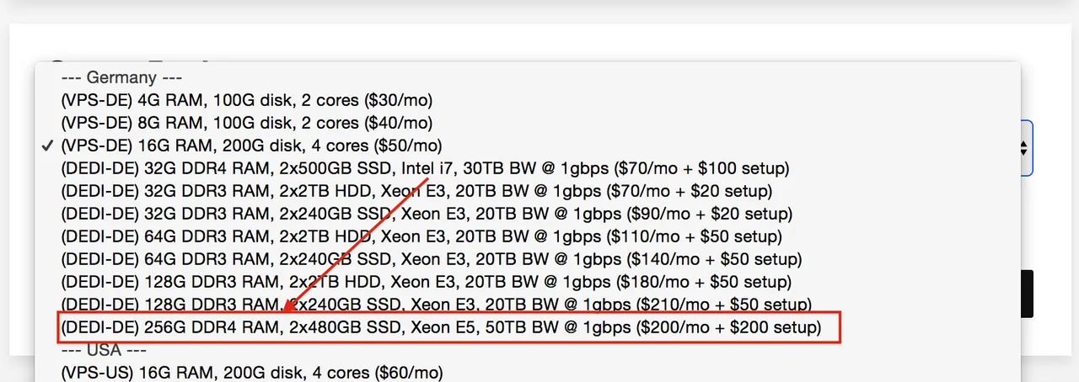Select VPS-DE 4G RAM $30/mo option
1079x382 pixels.
(x=246, y=100)
